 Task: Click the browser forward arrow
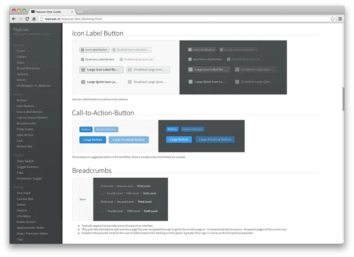point(21,19)
